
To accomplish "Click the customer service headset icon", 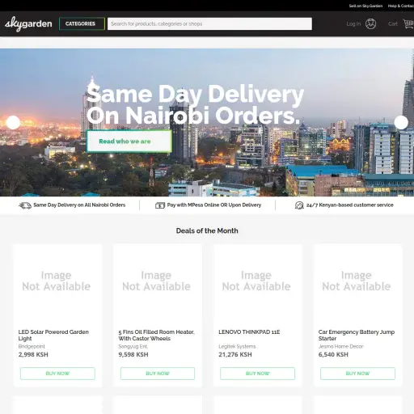I will [299, 205].
